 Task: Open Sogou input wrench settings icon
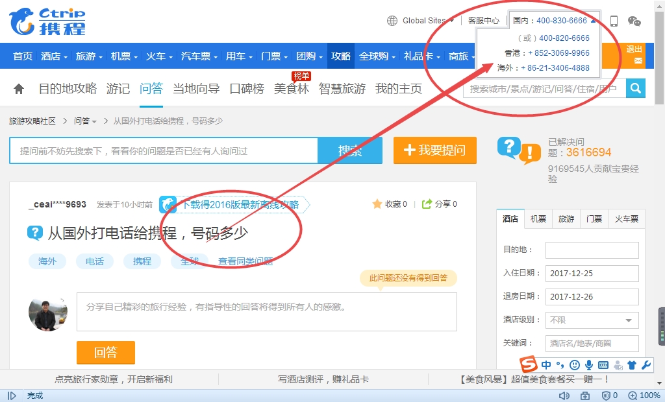tap(646, 365)
